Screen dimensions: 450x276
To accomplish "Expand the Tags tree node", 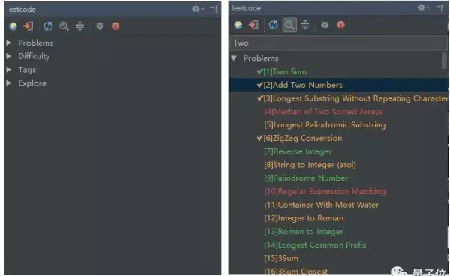I will pos(9,70).
